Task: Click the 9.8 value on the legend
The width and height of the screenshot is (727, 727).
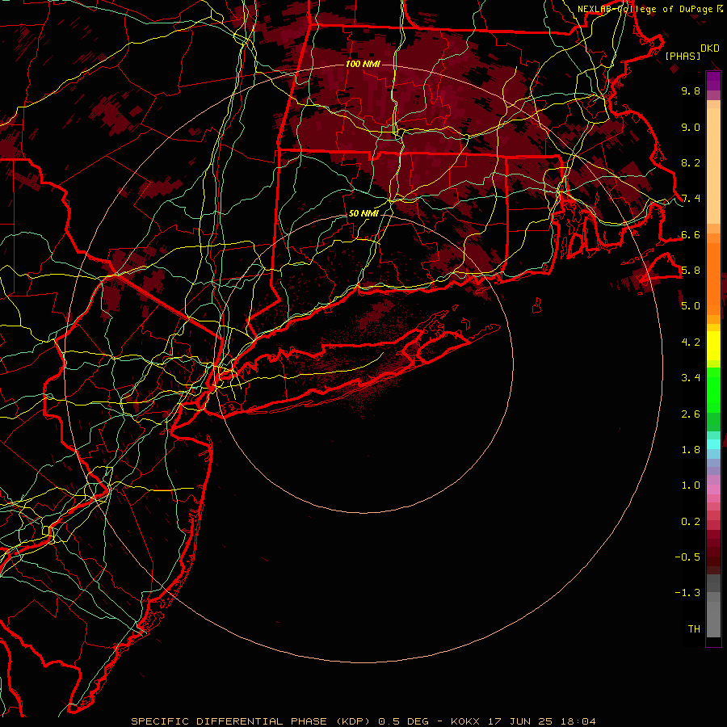Action: pyautogui.click(x=691, y=90)
